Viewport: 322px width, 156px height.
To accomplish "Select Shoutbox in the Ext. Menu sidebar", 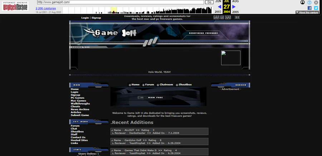I will click(x=77, y=132).
